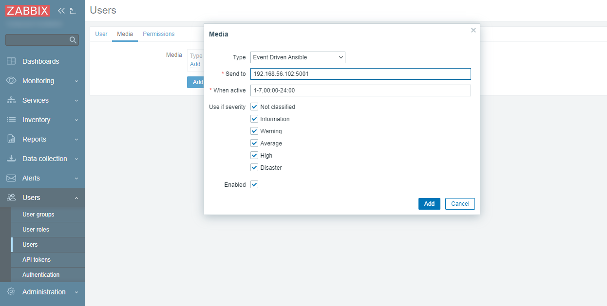Cancel the Media dialog
607x306 pixels.
point(460,204)
